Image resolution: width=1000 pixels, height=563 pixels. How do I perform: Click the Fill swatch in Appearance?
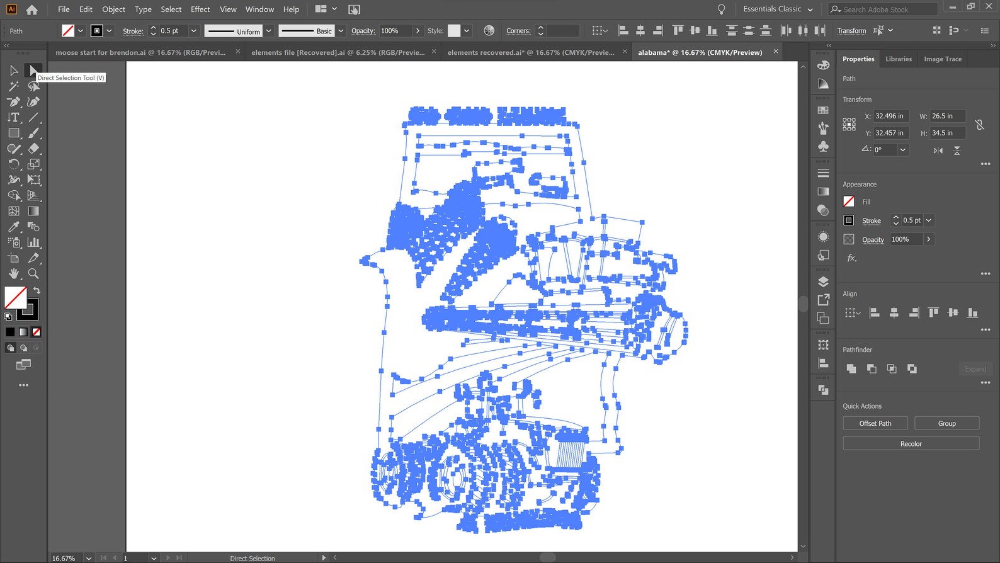pos(849,202)
